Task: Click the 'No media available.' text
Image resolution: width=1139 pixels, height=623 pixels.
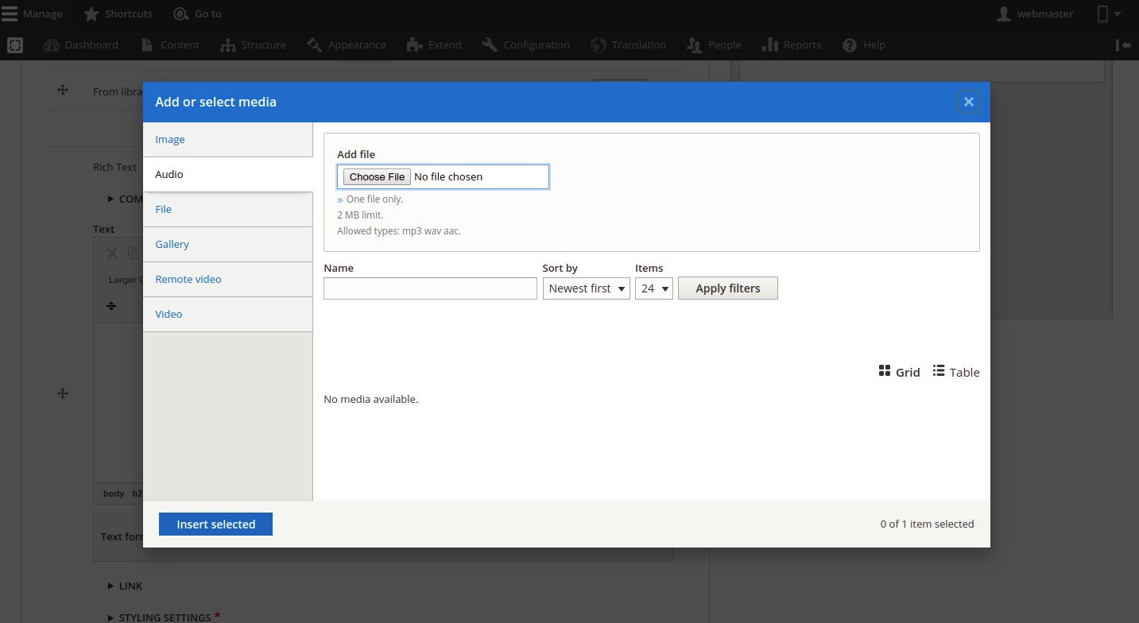Action: click(x=371, y=399)
